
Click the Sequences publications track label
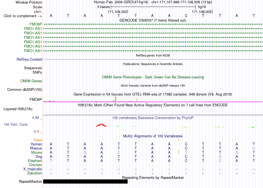33,68
